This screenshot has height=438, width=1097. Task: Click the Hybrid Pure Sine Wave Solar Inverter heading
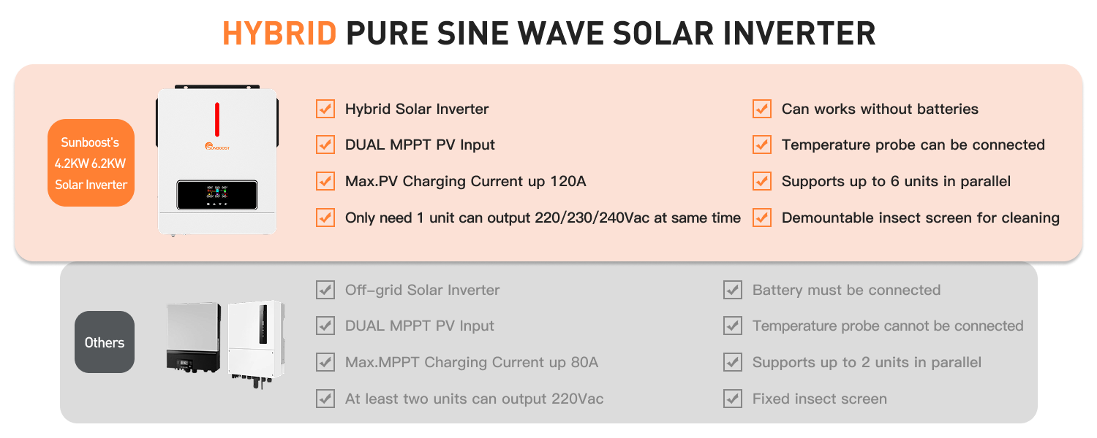pyautogui.click(x=548, y=34)
